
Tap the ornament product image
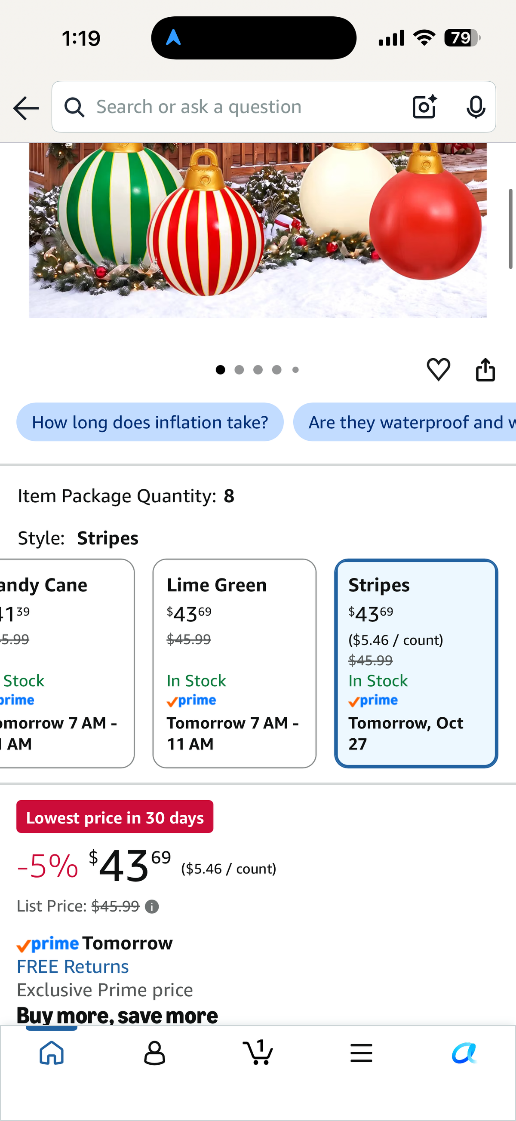pyautogui.click(x=258, y=230)
